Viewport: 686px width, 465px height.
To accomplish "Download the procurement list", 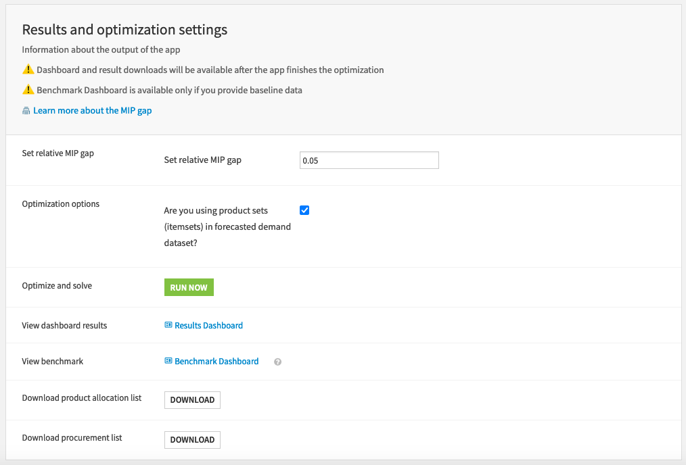I will [193, 439].
